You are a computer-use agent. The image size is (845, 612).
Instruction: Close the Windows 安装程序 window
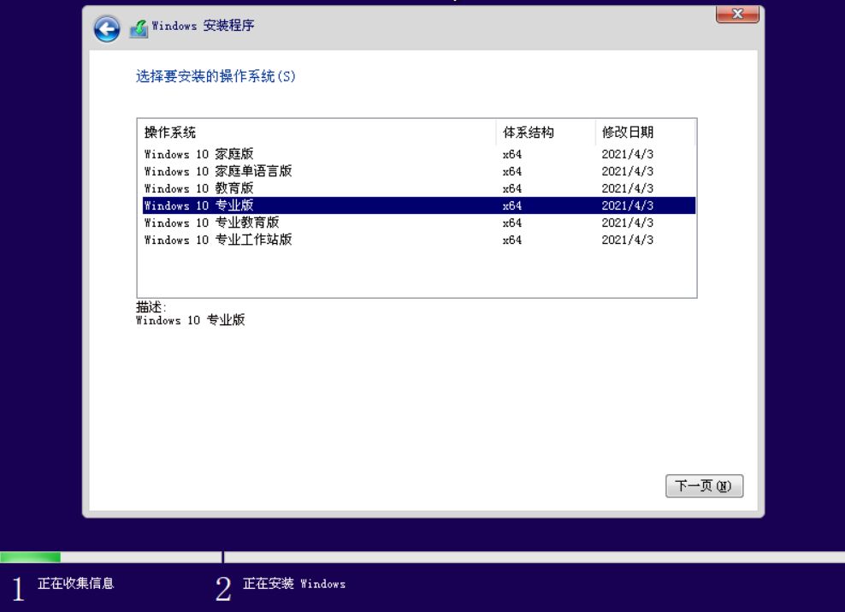(737, 14)
